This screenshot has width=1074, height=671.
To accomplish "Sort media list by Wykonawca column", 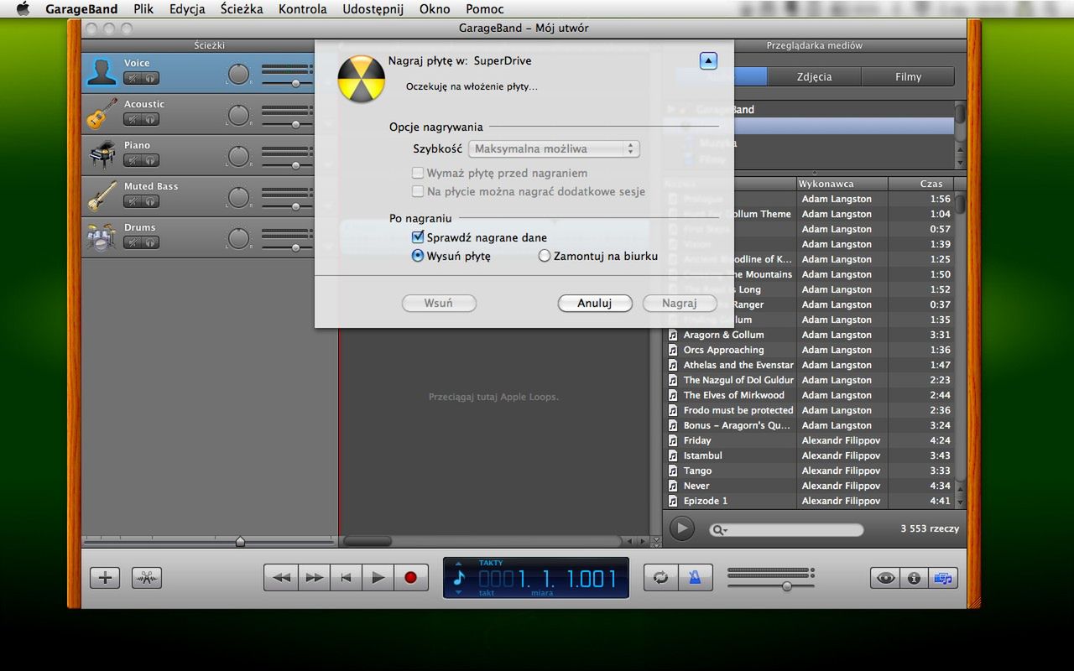I will coord(842,184).
